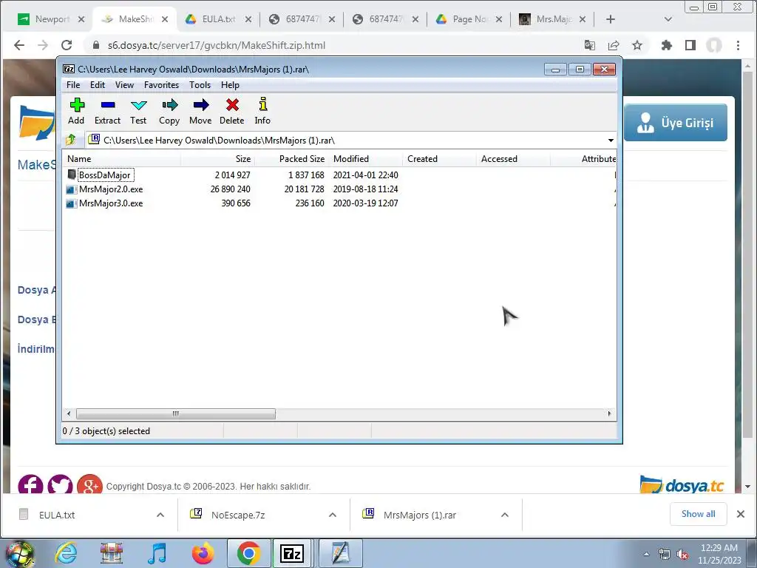Viewport: 757px width, 568px height.
Task: Open the Twitter social icon
Action: click(61, 484)
